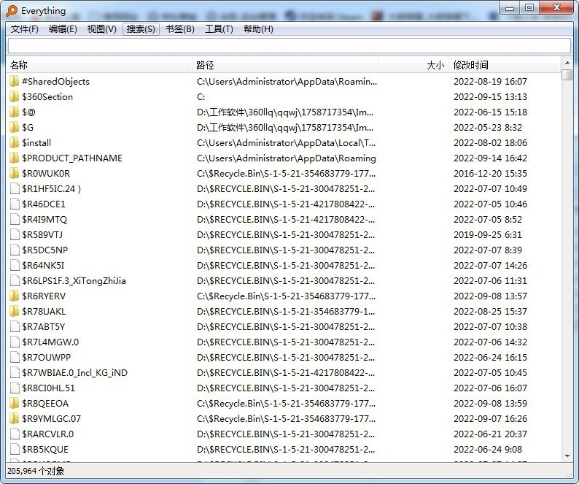
Task: Click the $R7OUWPP file icon
Action: click(15, 358)
